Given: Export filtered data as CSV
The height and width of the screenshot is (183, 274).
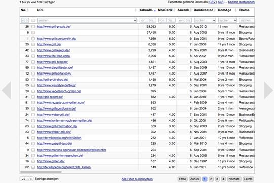Looking at the screenshot, I should 212,2.
